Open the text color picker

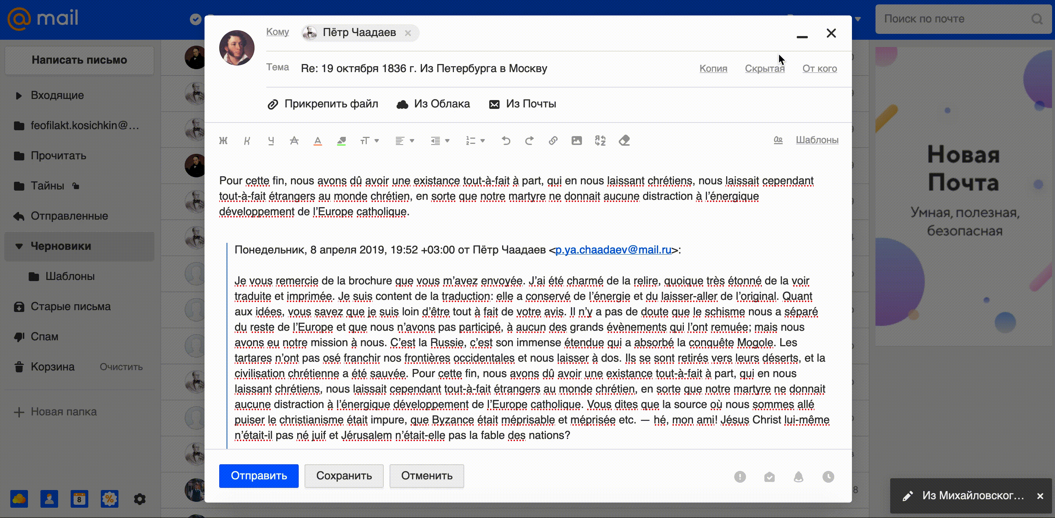pos(317,141)
